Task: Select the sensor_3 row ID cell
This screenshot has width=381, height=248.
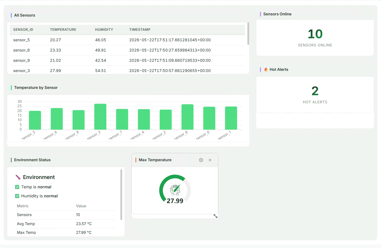Action: 21,71
